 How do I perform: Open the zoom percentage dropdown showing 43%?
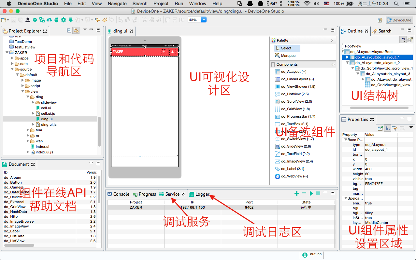pos(204,19)
